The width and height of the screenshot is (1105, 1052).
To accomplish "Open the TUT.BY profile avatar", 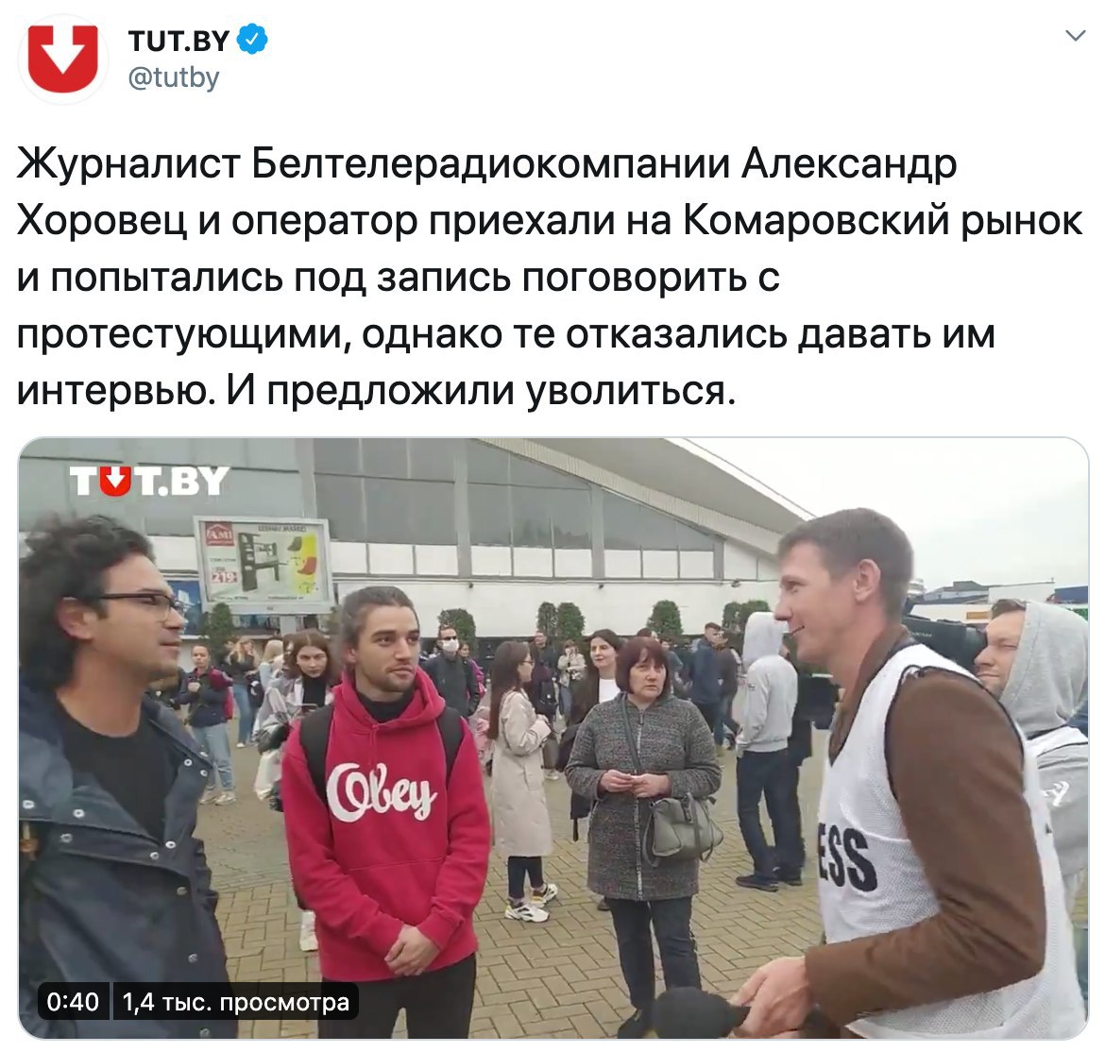I will (x=62, y=59).
